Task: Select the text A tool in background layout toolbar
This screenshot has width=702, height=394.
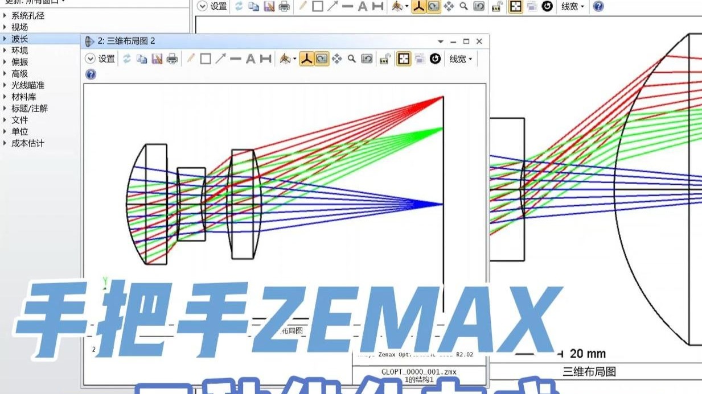Action: [363, 6]
